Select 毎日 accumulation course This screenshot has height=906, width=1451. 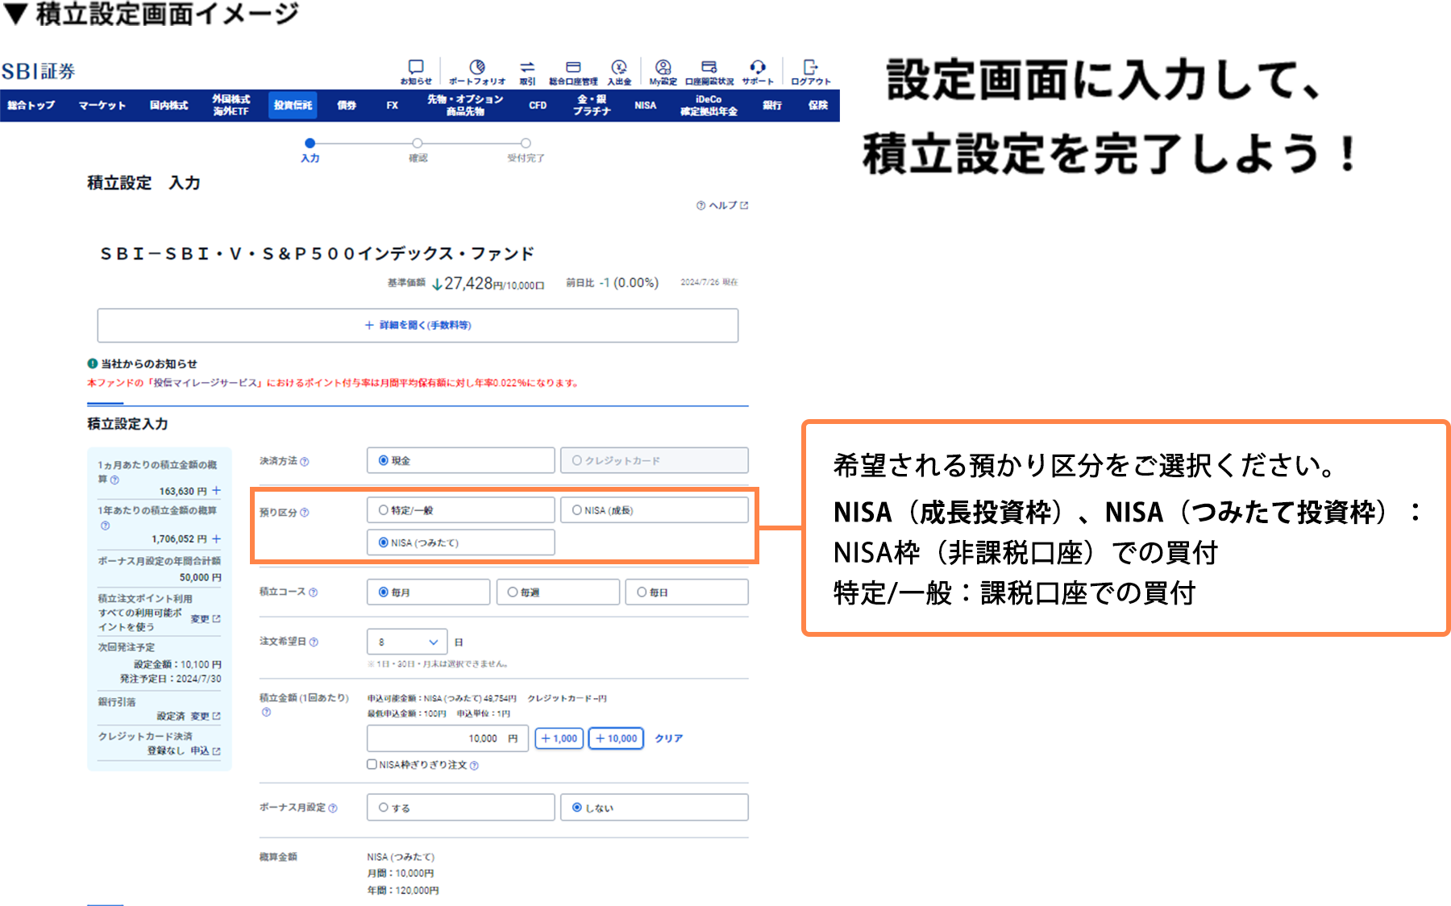687,592
